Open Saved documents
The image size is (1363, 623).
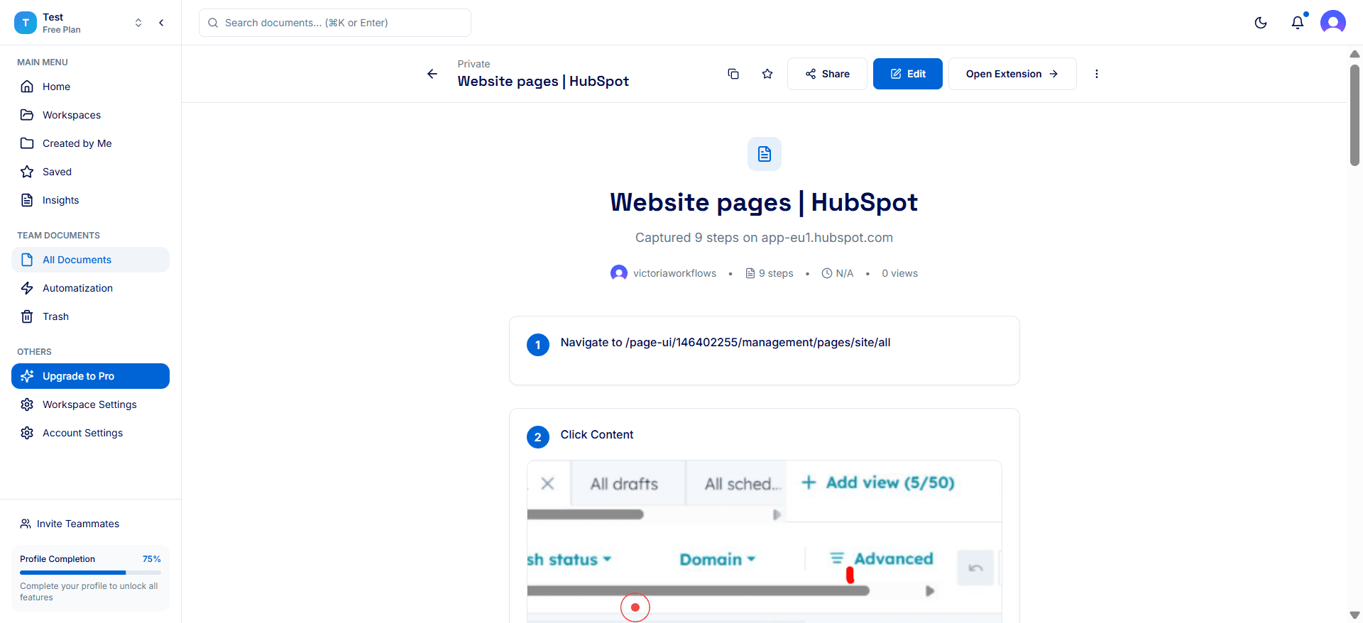click(90, 172)
